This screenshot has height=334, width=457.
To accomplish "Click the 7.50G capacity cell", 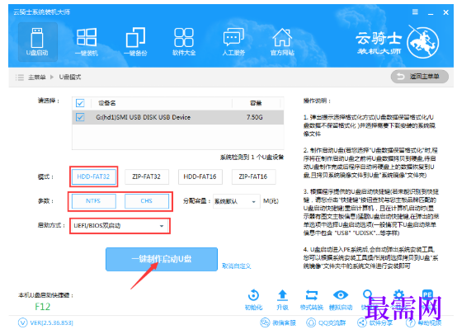I will [x=254, y=117].
